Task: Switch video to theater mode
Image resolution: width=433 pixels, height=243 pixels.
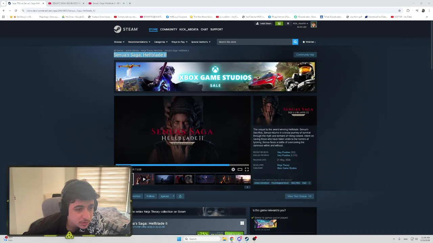Action: (240, 169)
